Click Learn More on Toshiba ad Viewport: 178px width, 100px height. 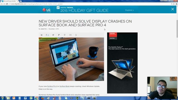click(x=112, y=38)
